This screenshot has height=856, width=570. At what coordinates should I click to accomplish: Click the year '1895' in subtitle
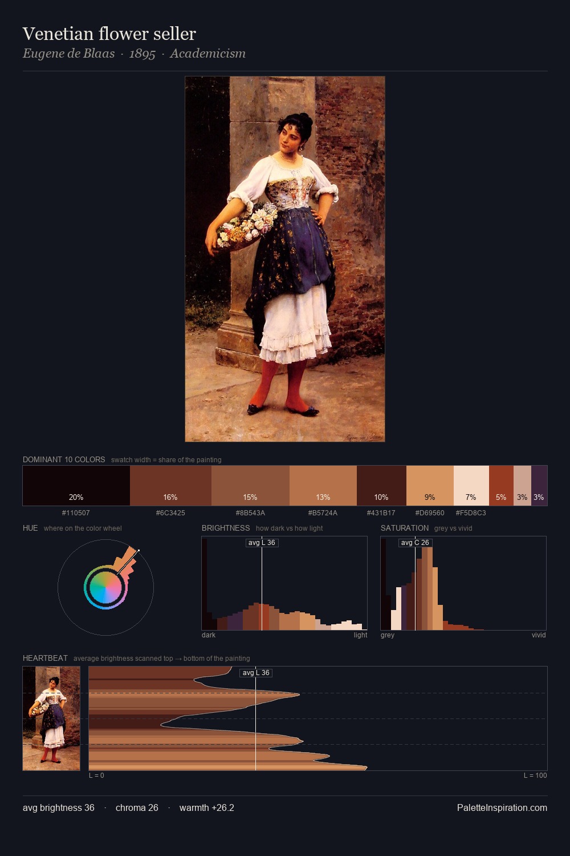click(142, 54)
